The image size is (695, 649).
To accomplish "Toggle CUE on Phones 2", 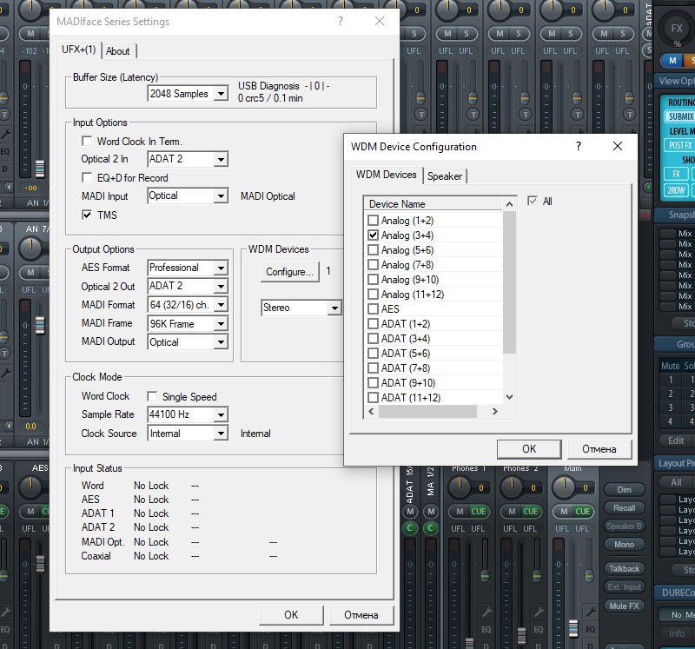I will (x=531, y=512).
